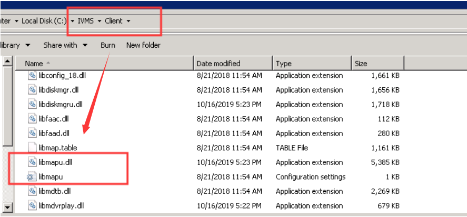This screenshot has width=467, height=217.
Task: Select the Client breadcrumb segment
Action: (x=114, y=21)
